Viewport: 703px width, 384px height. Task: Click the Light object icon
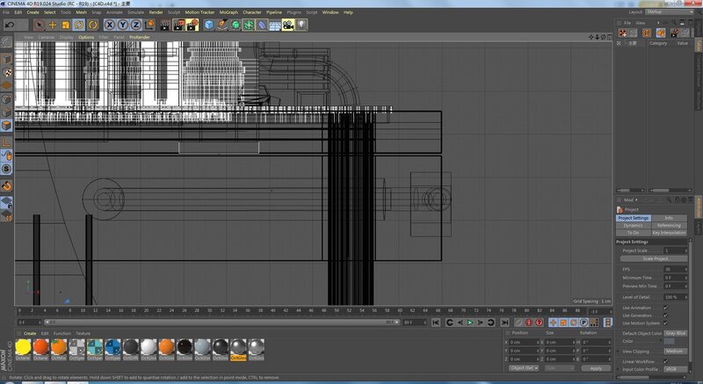(x=301, y=25)
